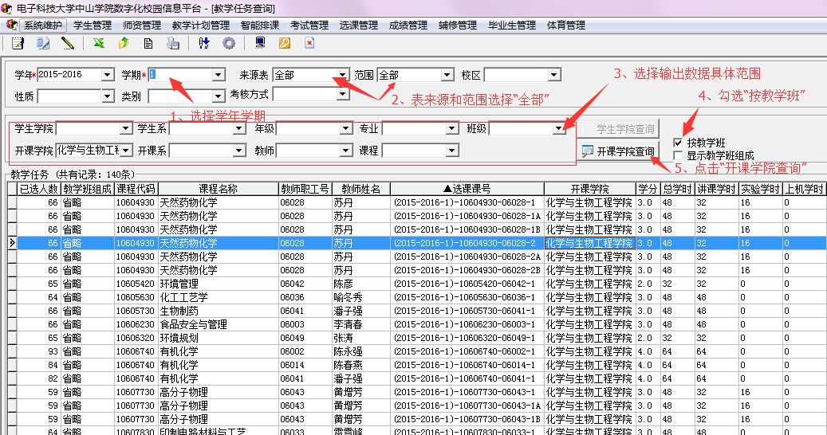Viewport: 827px width, 435px height.
Task: Click the blank document icon in toolbar
Action: pos(148,43)
